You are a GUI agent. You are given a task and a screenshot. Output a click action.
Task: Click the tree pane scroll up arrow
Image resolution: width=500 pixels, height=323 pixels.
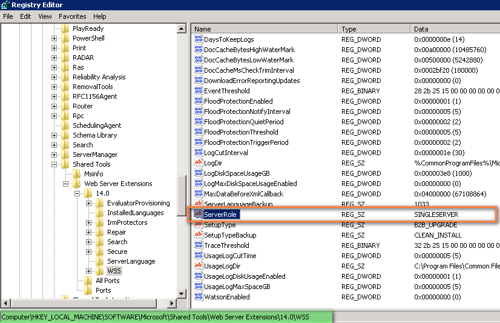[182, 28]
